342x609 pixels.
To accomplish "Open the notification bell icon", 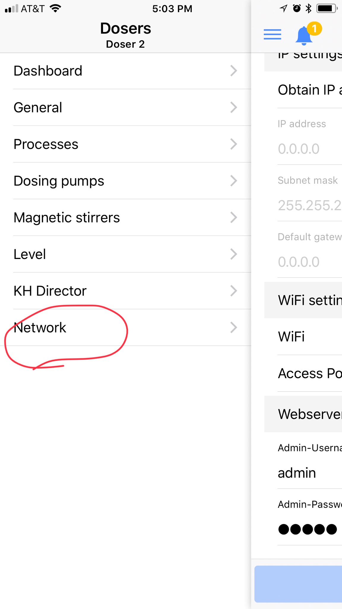I will [304, 36].
